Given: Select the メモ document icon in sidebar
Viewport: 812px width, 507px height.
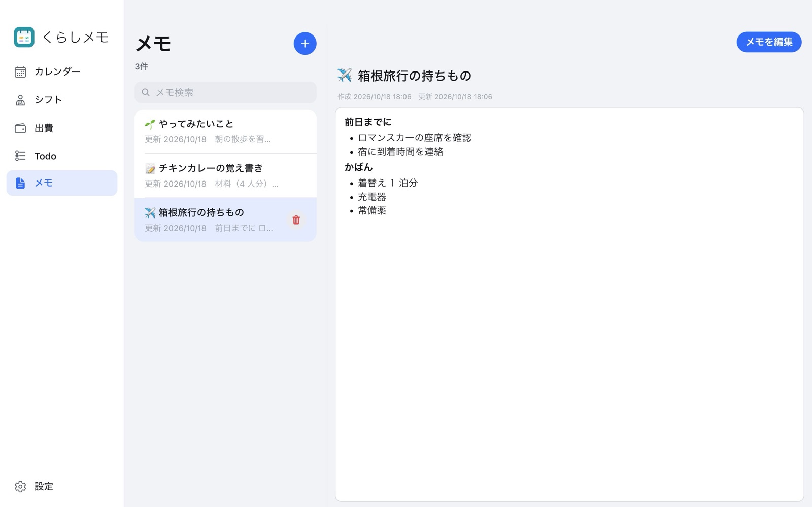Looking at the screenshot, I should [x=20, y=183].
